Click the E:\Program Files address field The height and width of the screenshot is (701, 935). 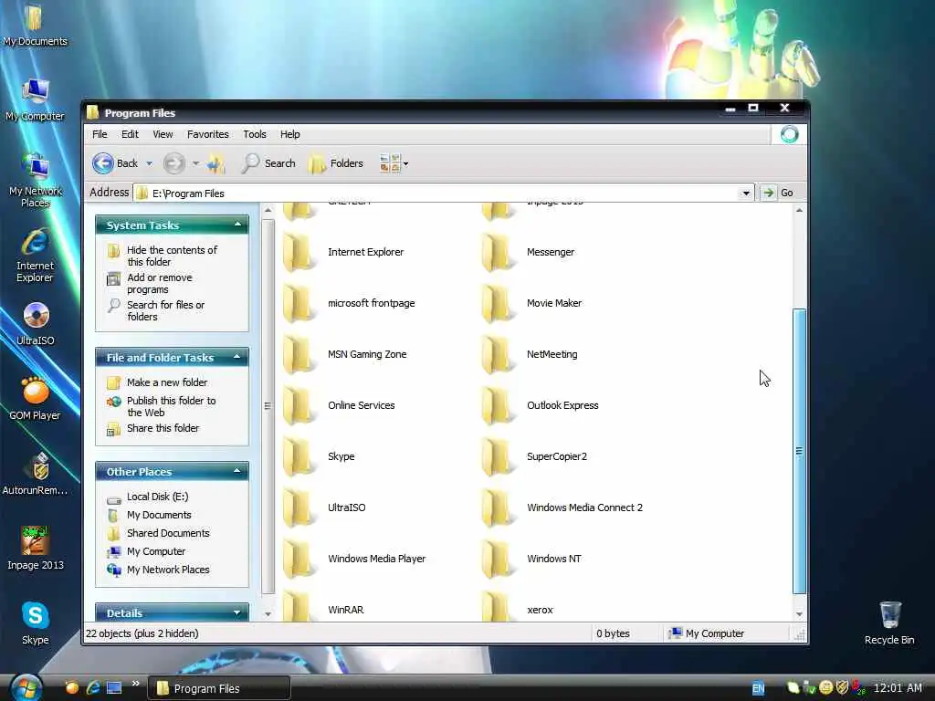coord(443,194)
